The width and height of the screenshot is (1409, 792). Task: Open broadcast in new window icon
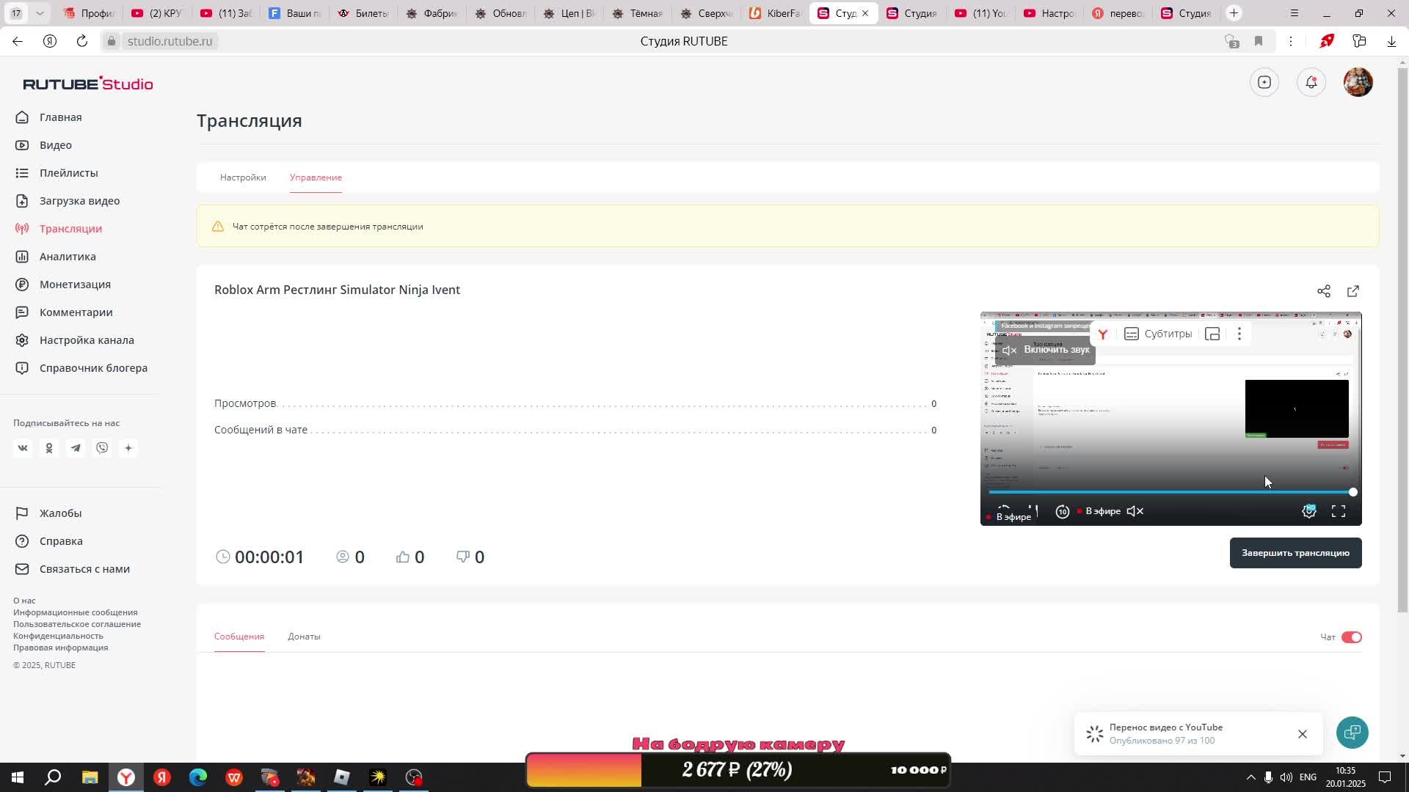click(x=1353, y=291)
